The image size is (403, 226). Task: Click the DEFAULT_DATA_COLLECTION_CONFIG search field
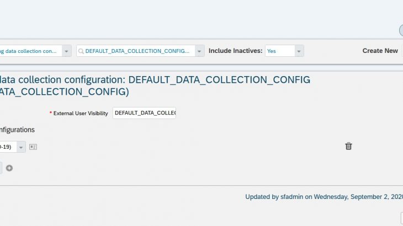(137, 51)
